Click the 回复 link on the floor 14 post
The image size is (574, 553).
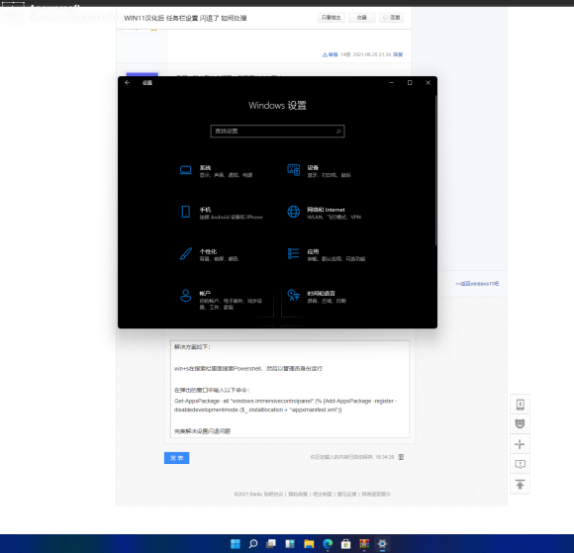(x=398, y=54)
